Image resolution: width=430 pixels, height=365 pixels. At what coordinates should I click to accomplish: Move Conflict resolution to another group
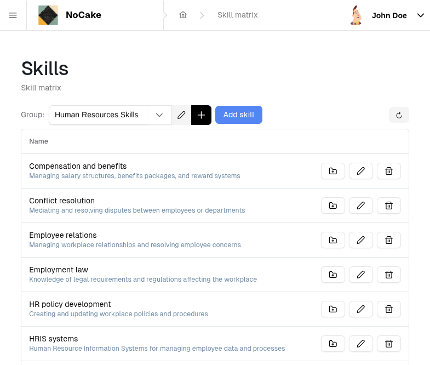tap(333, 206)
